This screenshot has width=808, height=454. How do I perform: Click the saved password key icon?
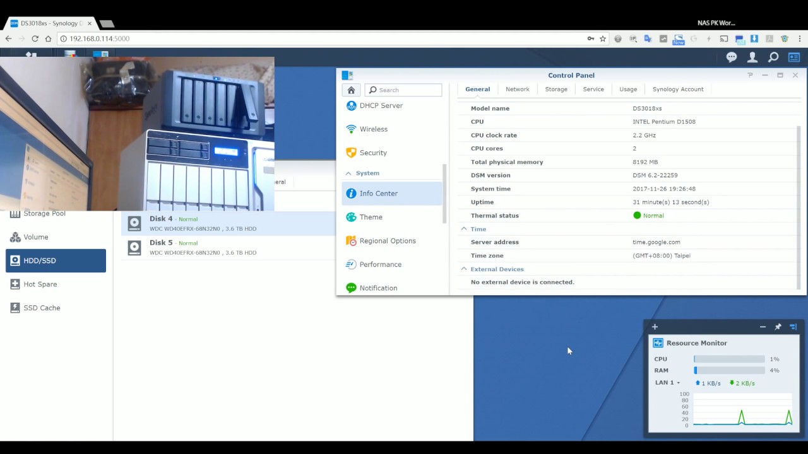[x=591, y=38]
